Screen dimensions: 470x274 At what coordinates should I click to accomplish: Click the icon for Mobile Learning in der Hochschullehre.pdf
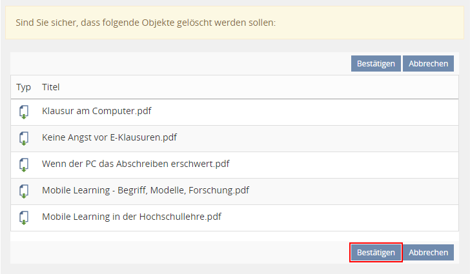[x=24, y=217]
